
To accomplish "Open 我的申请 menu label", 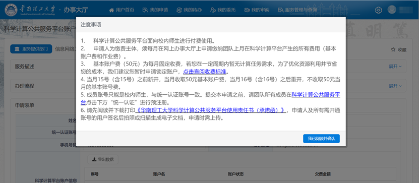I will click(159, 10).
